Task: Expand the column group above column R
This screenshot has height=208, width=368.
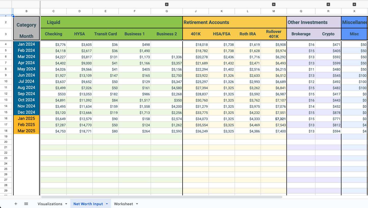Action: (328, 4)
